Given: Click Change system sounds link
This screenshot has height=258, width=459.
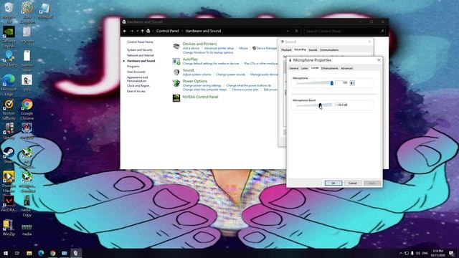Looking at the screenshot, I should (x=230, y=75).
